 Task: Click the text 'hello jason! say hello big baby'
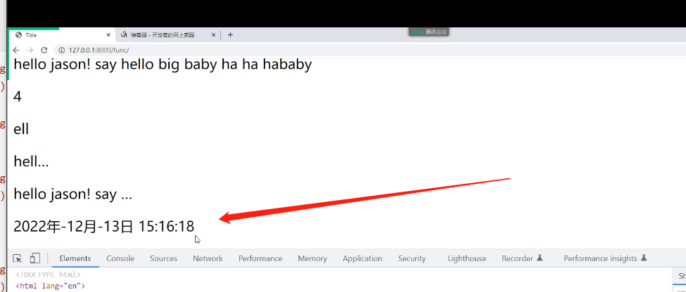116,65
